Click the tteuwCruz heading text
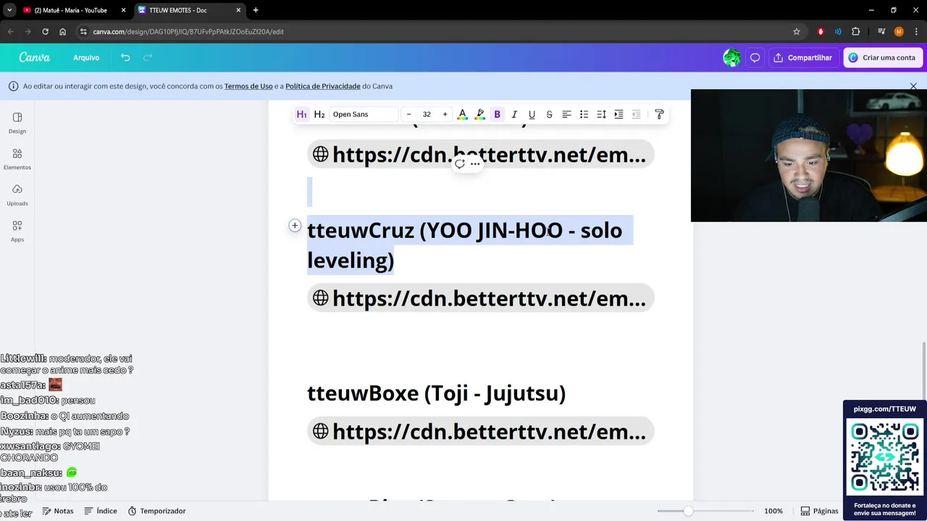927x521 pixels. pyautogui.click(x=464, y=245)
